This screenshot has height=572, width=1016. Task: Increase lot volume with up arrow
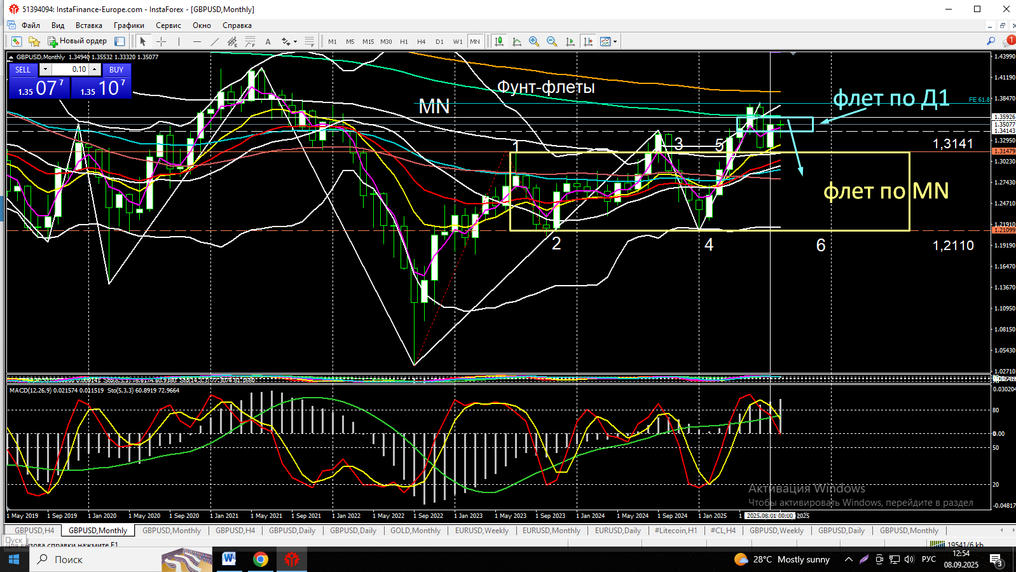coord(95,69)
